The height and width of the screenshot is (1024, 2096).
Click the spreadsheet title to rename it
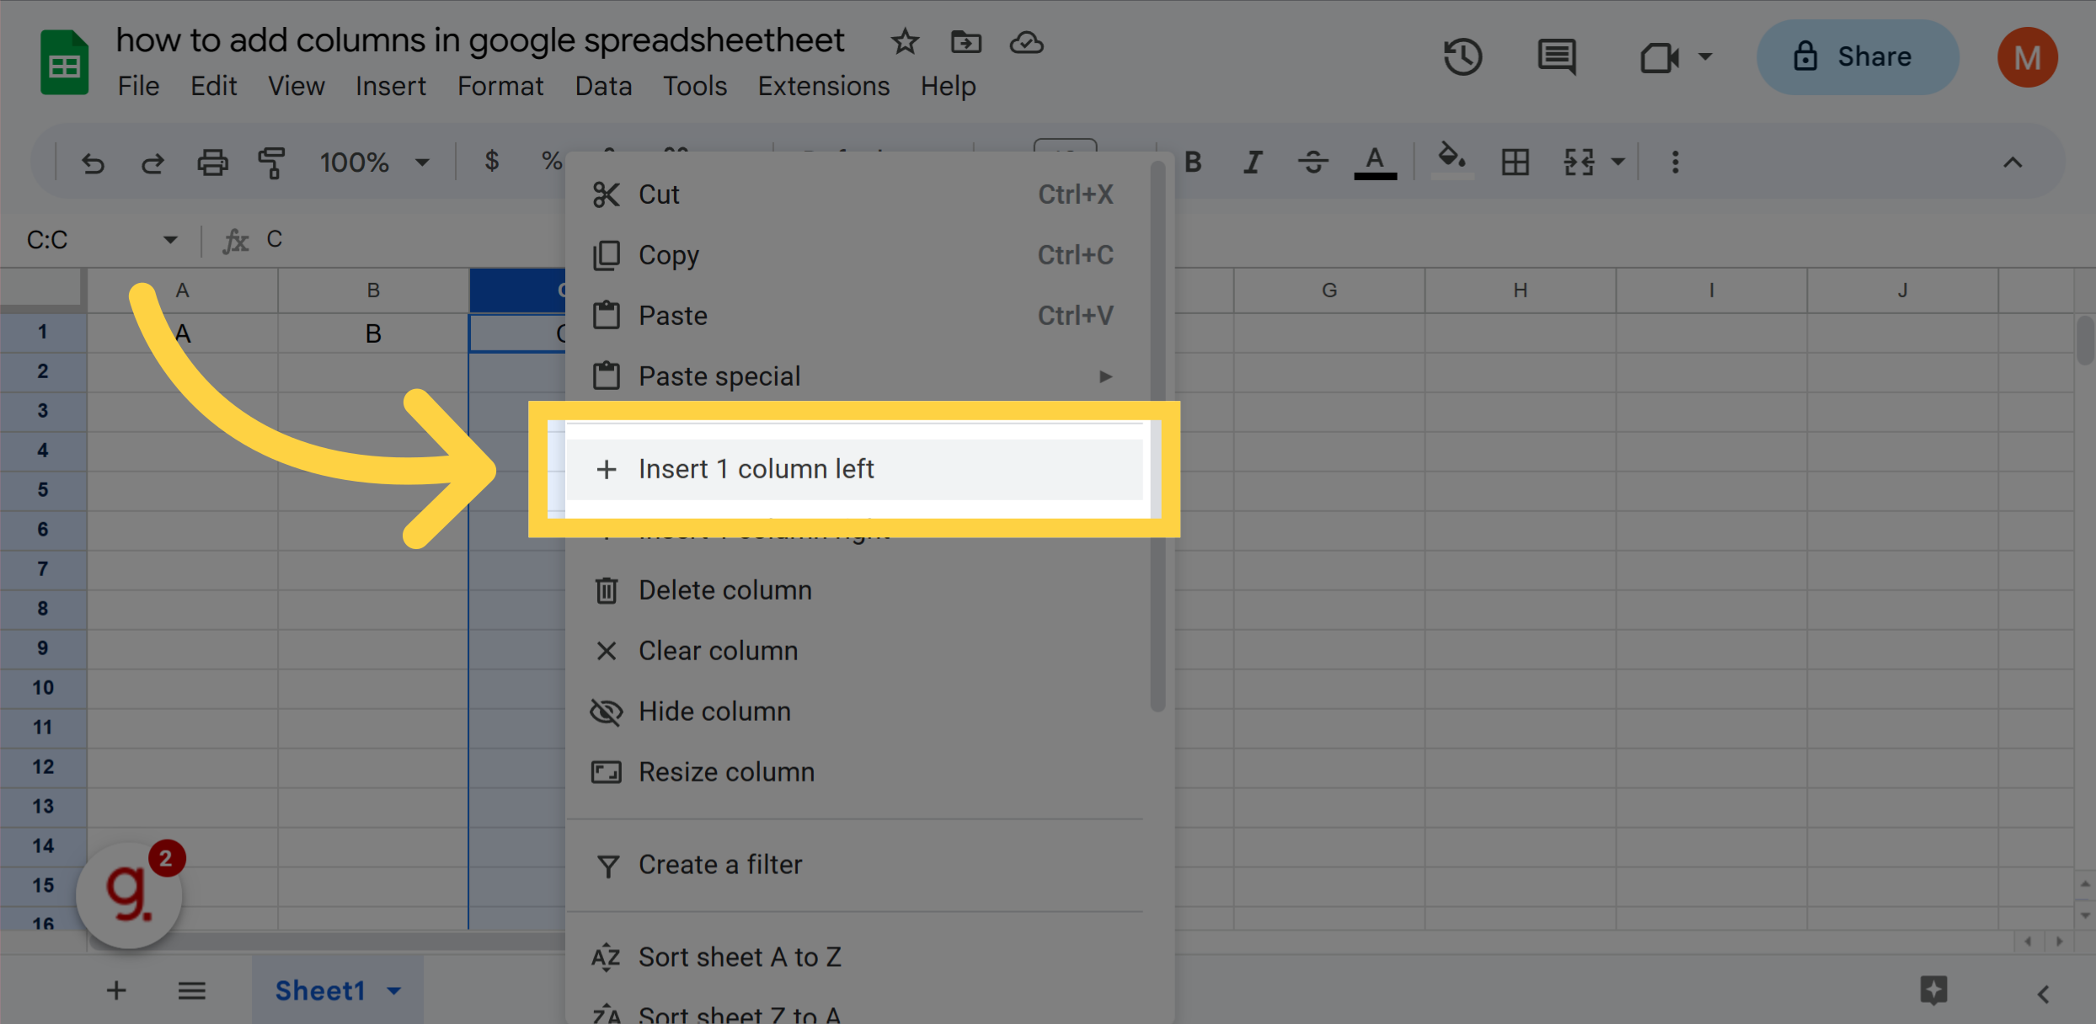479,40
